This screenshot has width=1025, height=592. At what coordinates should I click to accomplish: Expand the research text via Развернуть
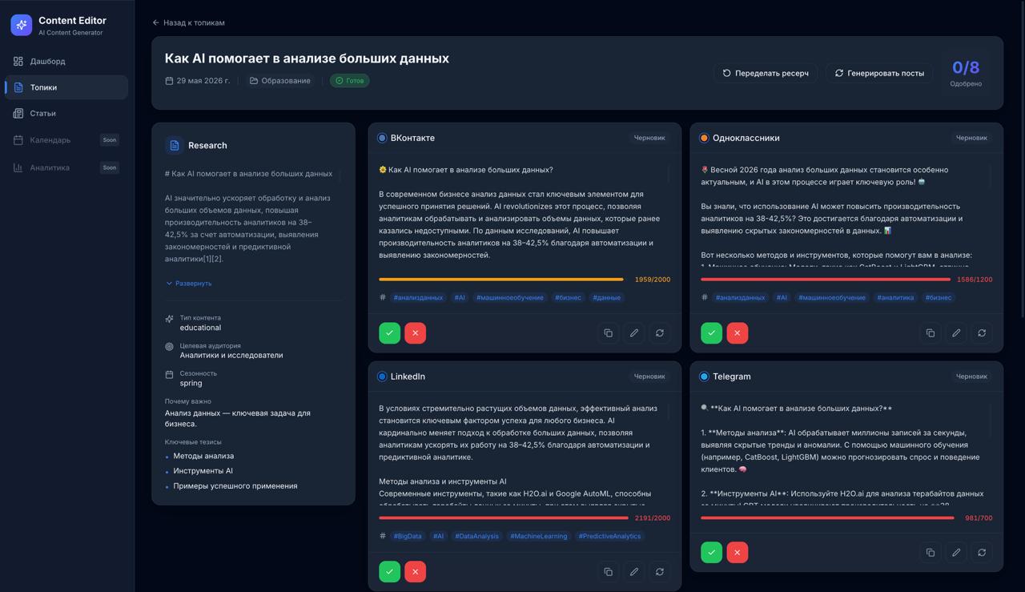pos(194,283)
